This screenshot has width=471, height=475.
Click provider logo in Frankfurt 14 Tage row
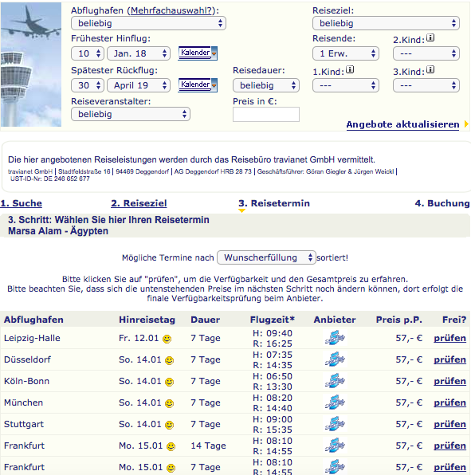(335, 446)
